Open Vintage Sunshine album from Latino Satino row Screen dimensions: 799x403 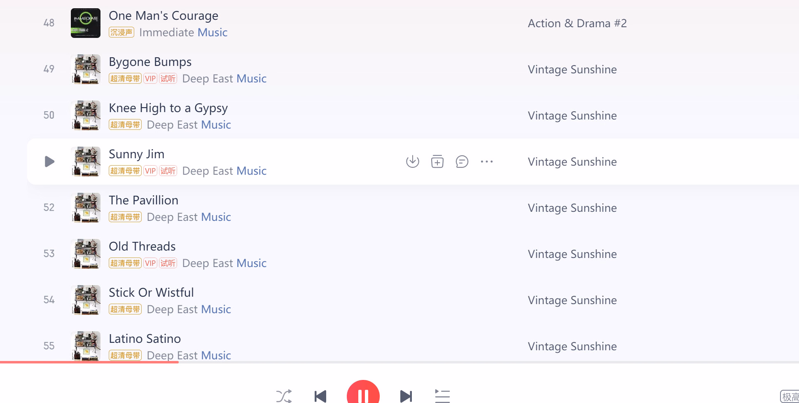572,346
